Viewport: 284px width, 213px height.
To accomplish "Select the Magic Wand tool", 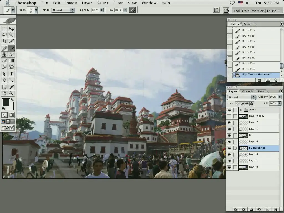I will [x=11, y=35].
